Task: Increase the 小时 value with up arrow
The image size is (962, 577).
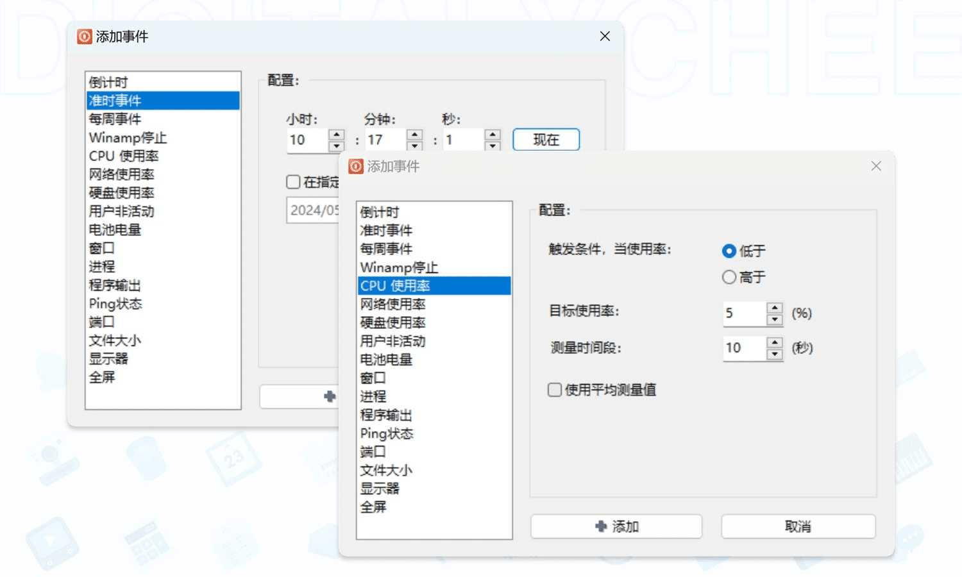Action: coord(336,135)
